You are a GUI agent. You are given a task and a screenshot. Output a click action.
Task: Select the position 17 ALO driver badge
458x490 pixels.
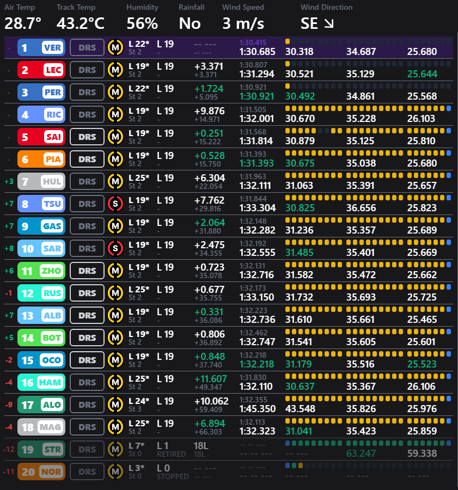point(41,405)
